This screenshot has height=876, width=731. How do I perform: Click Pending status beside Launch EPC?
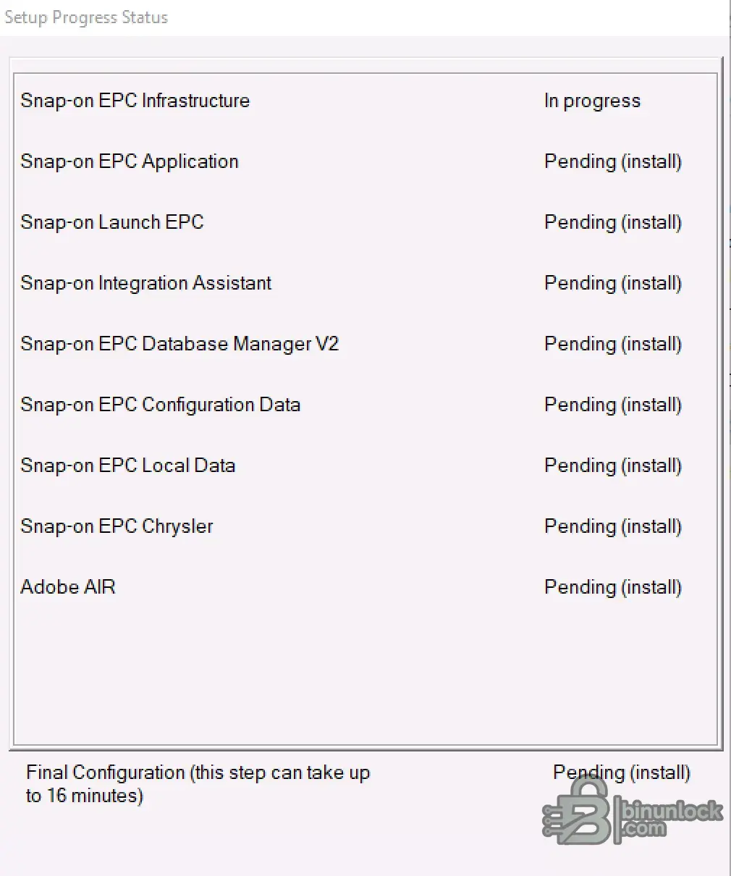(613, 222)
